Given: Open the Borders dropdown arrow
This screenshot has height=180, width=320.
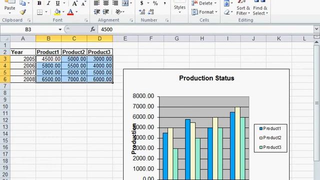Looking at the screenshot, I should click(46, 12).
